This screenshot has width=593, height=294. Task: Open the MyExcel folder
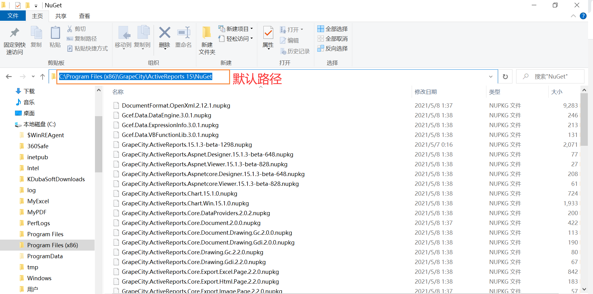point(38,201)
